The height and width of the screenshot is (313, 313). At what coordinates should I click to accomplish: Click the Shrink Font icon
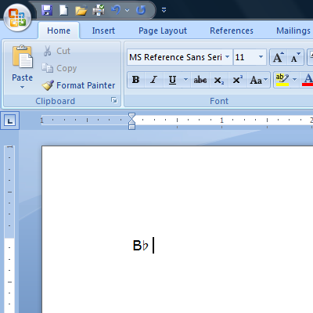pos(295,57)
